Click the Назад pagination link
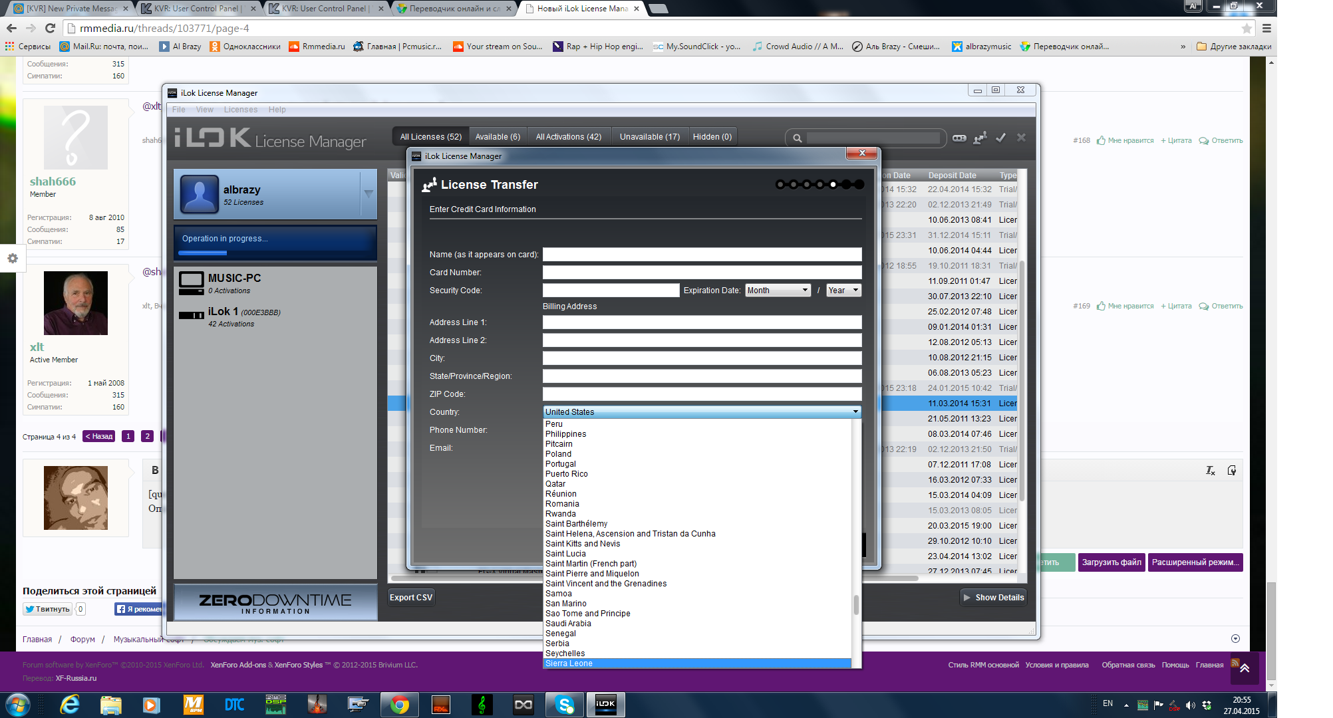 click(x=99, y=437)
